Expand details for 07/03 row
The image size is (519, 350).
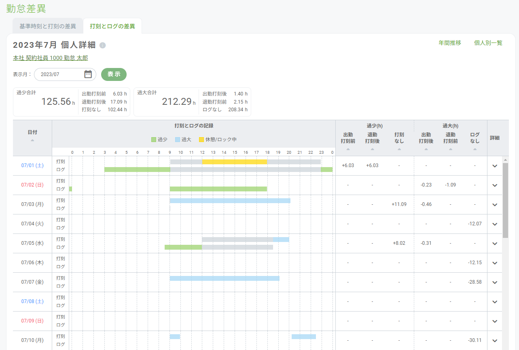(495, 205)
